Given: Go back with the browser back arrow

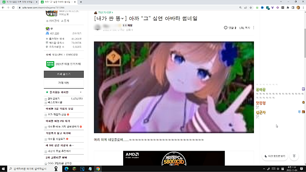Looking at the screenshot, I should [x=3, y=8].
